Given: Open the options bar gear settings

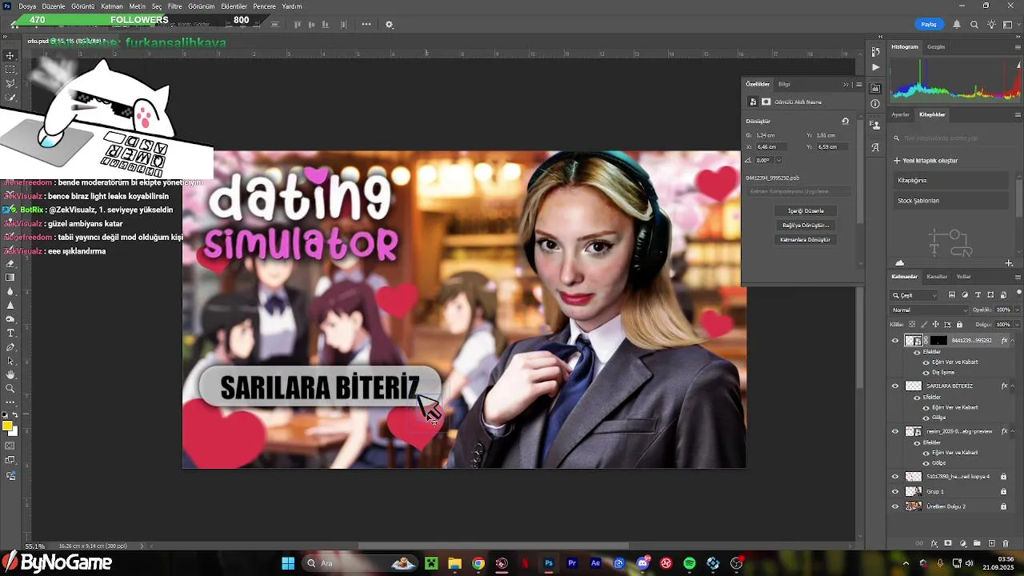Looking at the screenshot, I should (x=390, y=25).
